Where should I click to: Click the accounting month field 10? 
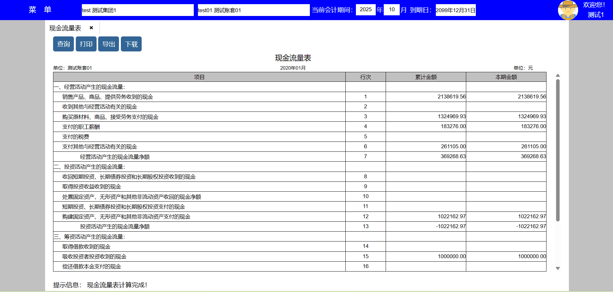point(391,10)
